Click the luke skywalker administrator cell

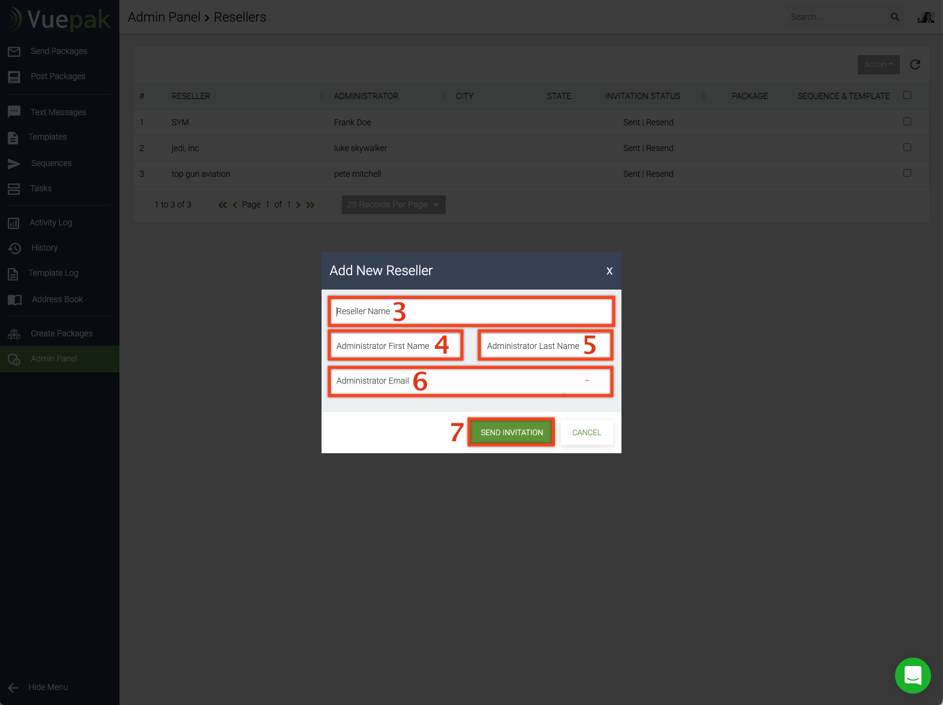pos(361,148)
